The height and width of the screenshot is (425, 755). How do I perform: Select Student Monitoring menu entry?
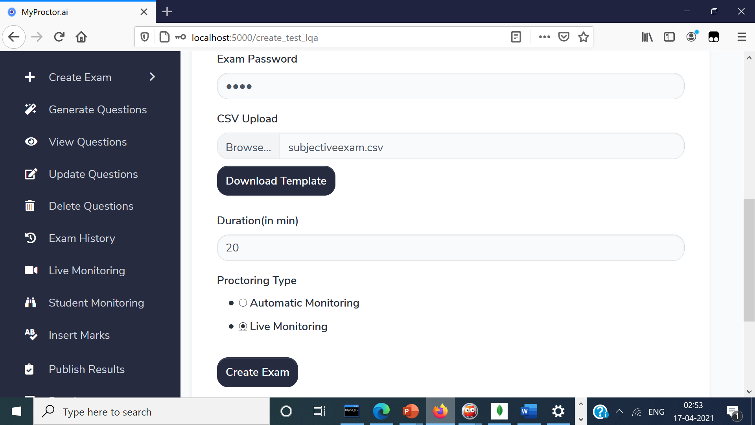point(96,303)
